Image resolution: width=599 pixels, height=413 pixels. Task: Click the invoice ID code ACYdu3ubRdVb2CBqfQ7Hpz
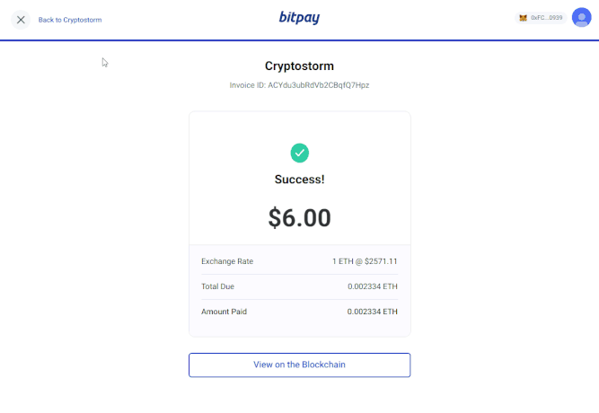coord(319,85)
